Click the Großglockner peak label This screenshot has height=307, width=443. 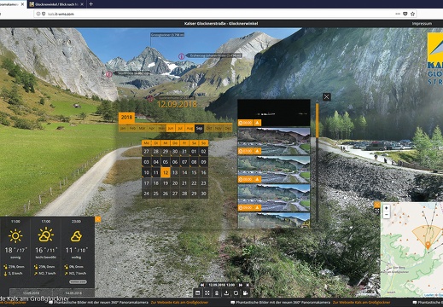click(x=167, y=35)
